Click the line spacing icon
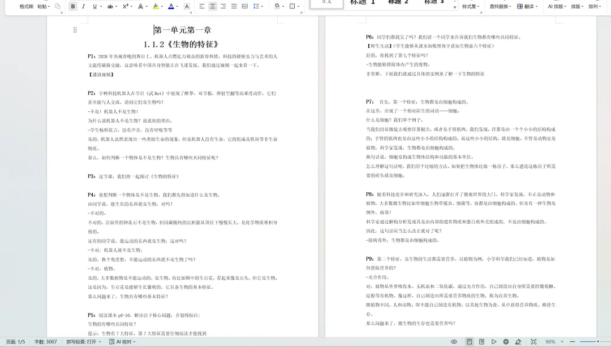 tap(256, 6)
